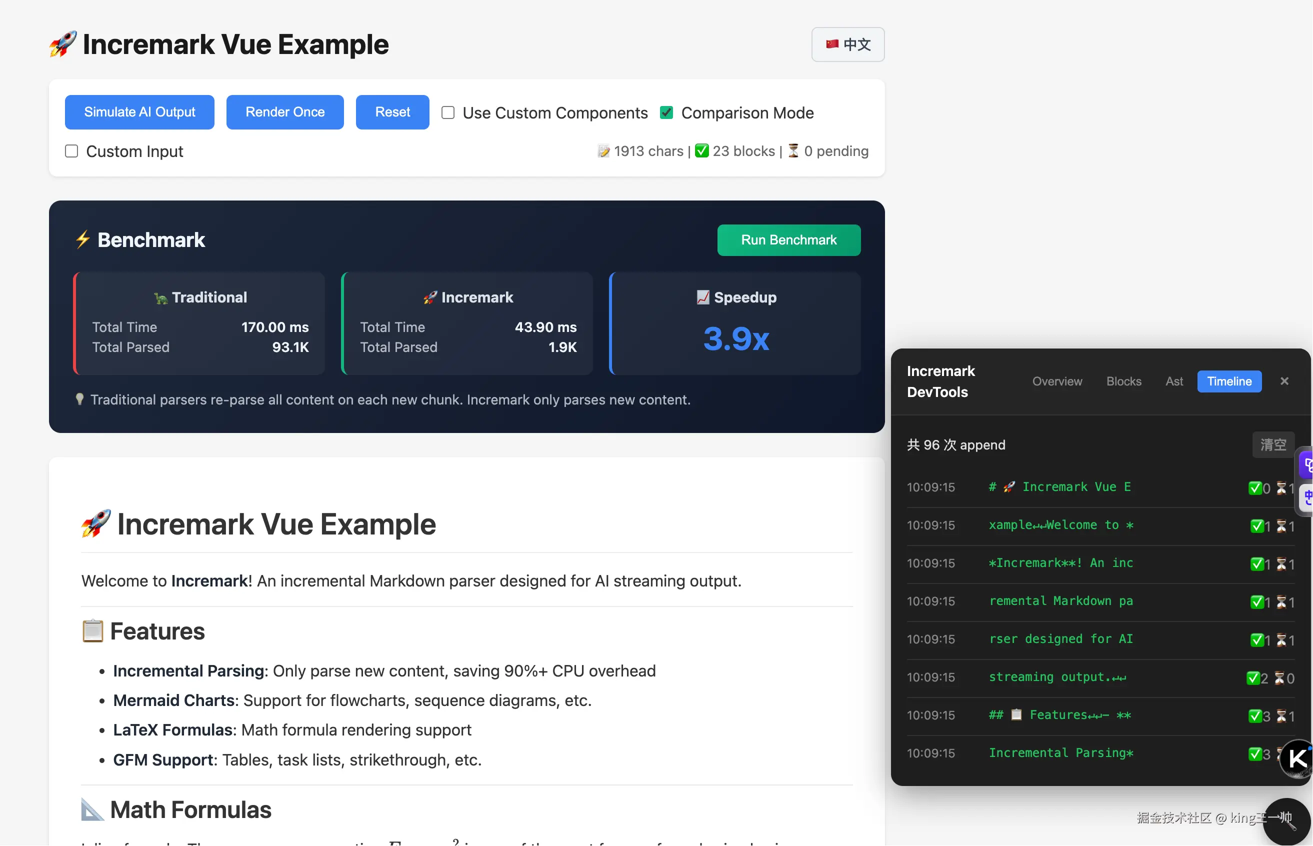Image resolution: width=1313 pixels, height=846 pixels.
Task: Switch to the Overview tab in DevTools
Action: (1056, 381)
